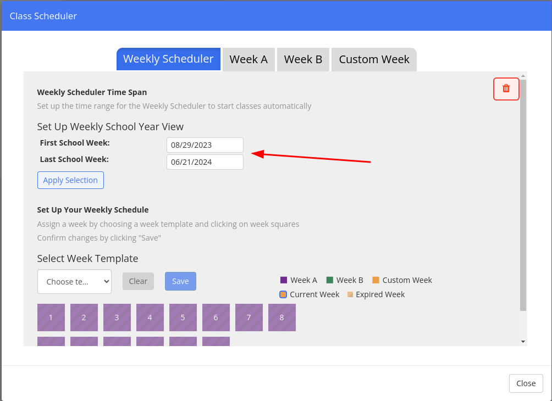Edit the First School Week date field
The image size is (552, 401).
click(205, 145)
